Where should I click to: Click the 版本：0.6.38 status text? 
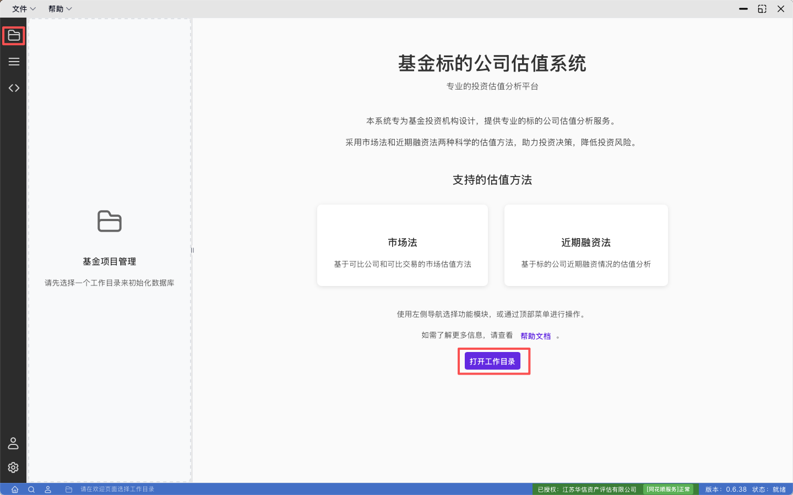[726, 490]
